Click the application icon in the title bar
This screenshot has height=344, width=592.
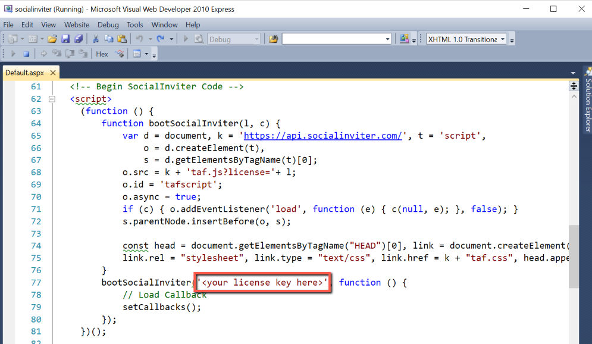click(8, 9)
